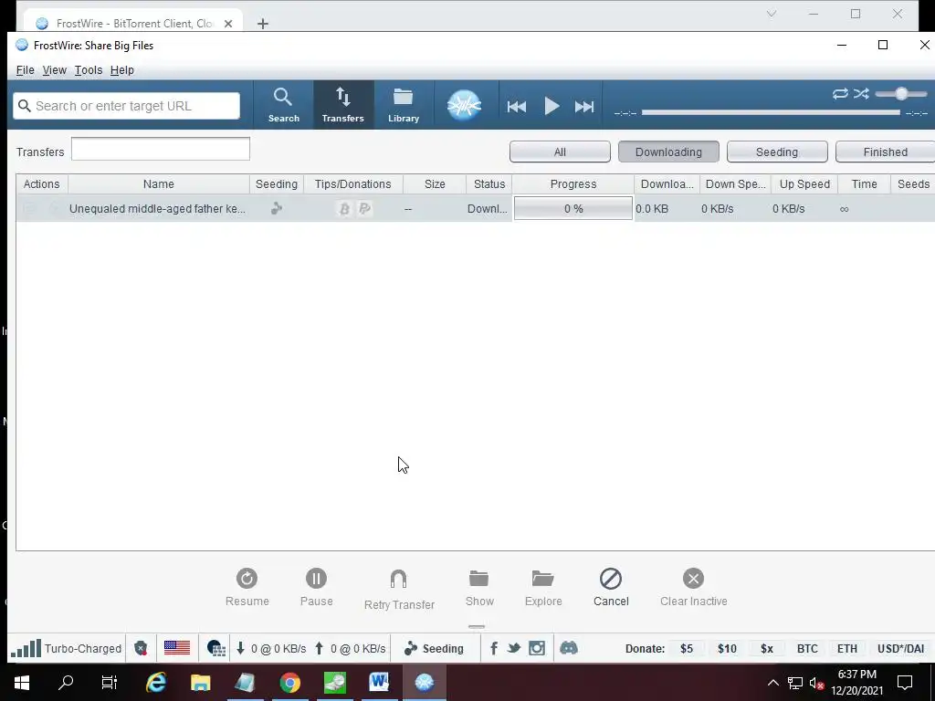Open the Help menu
935x701 pixels.
point(122,69)
